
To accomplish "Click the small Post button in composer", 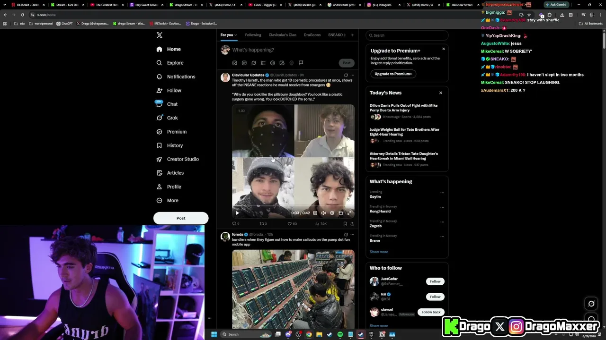I will (x=347, y=63).
